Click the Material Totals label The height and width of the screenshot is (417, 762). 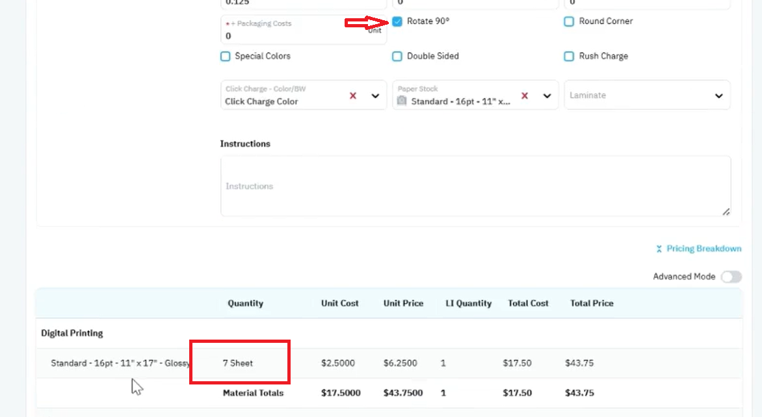(253, 393)
